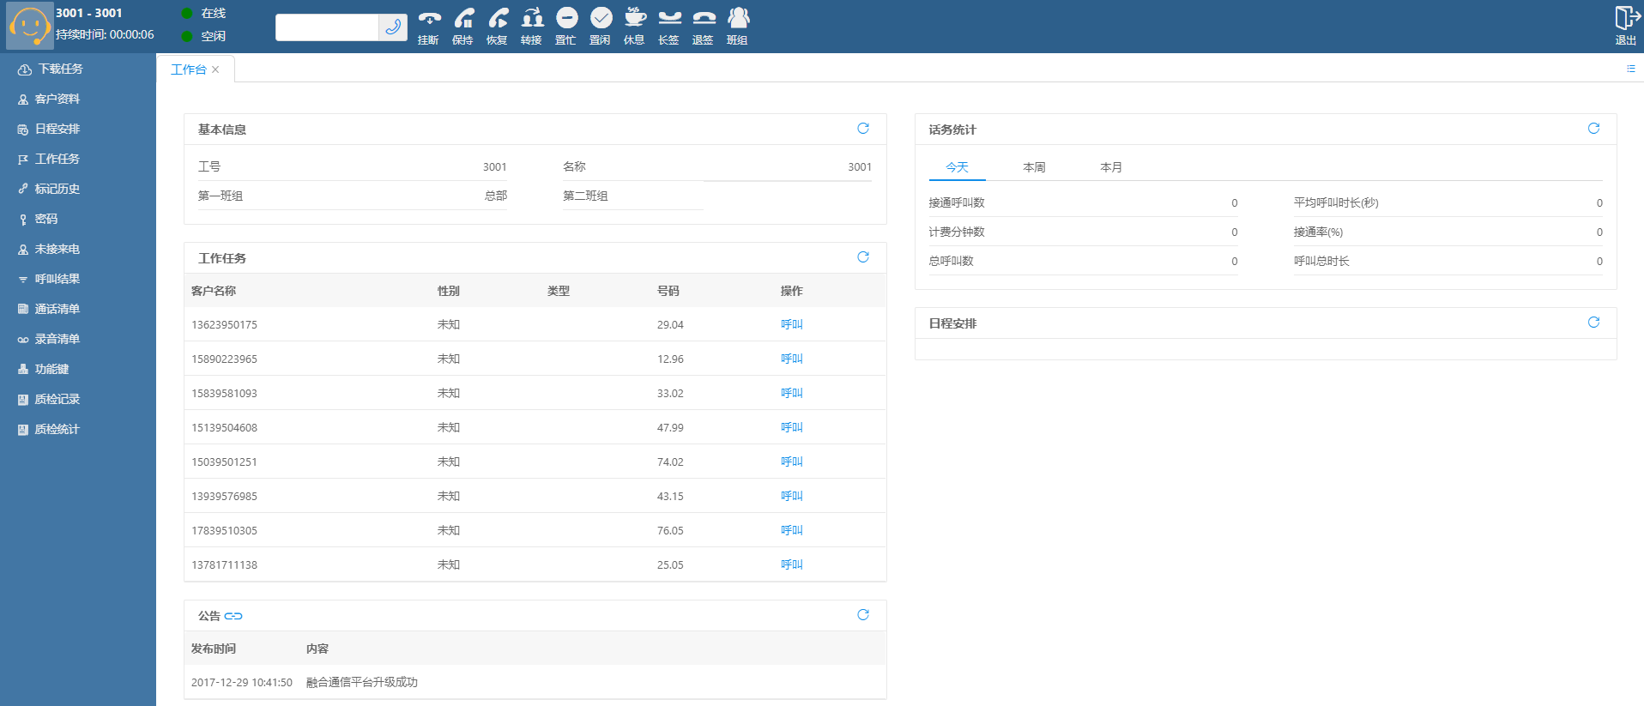Switch statistics to 今天 tab

pyautogui.click(x=957, y=167)
